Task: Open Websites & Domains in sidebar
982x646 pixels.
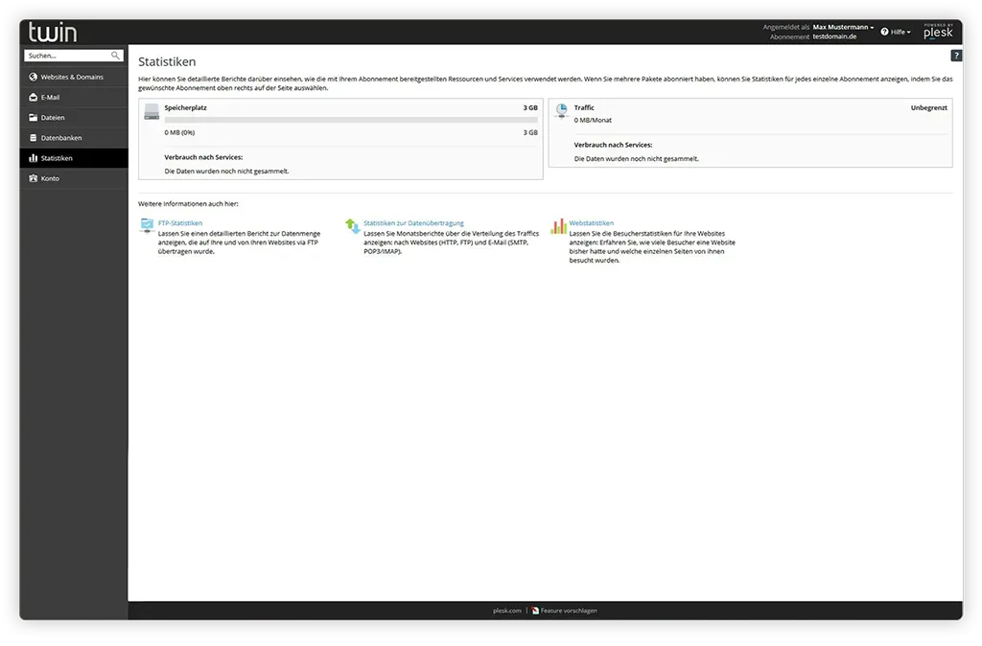Action: (x=72, y=77)
